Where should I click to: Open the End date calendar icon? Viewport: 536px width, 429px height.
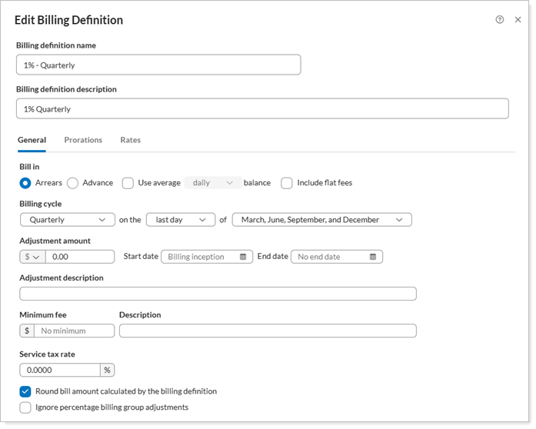point(373,257)
